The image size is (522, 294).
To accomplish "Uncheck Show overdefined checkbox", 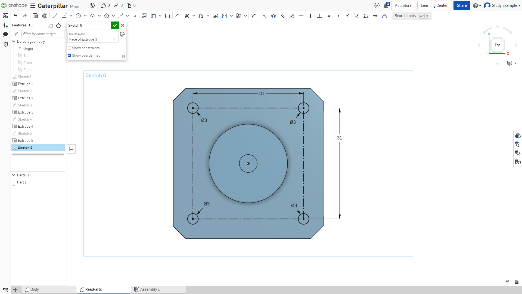I will (x=69, y=55).
